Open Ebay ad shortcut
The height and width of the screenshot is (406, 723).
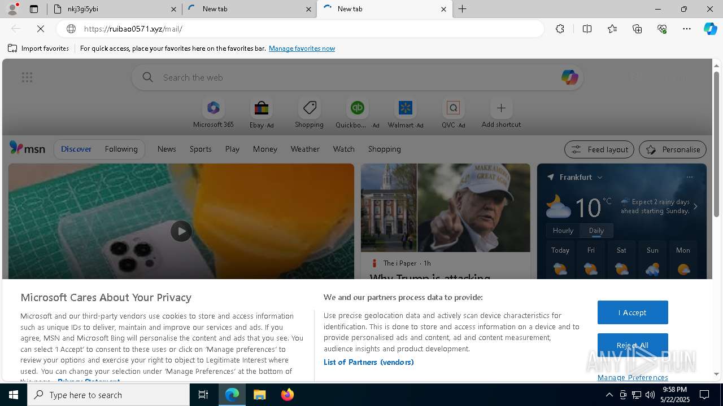(x=262, y=113)
